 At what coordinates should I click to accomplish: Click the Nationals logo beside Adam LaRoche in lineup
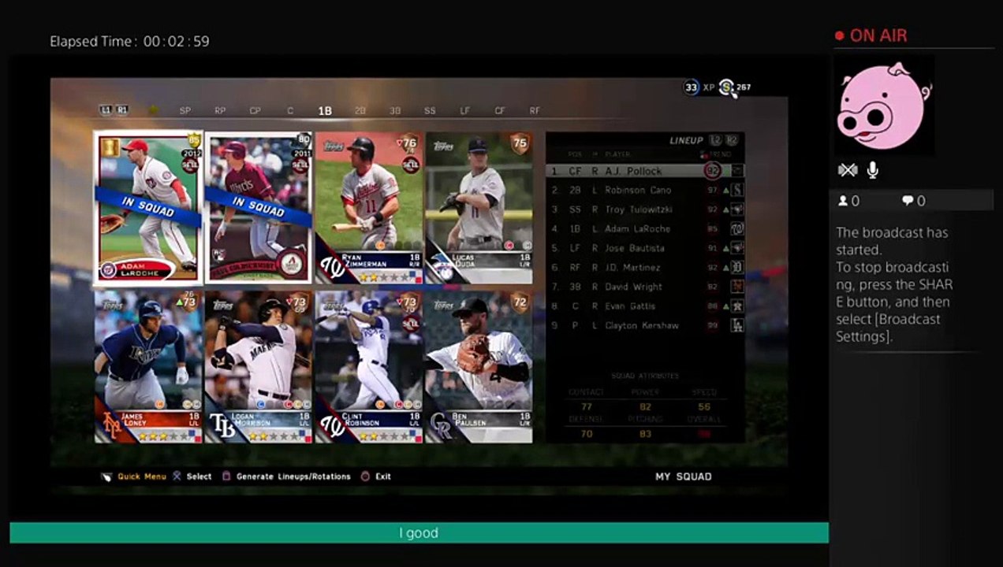[x=737, y=229]
